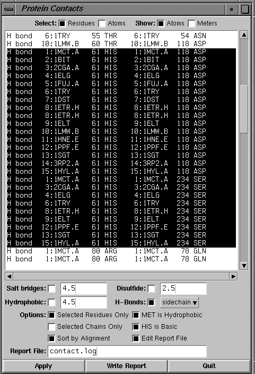Enable the Show Meters checkbox
This screenshot has width=255, height=374.
point(191,23)
